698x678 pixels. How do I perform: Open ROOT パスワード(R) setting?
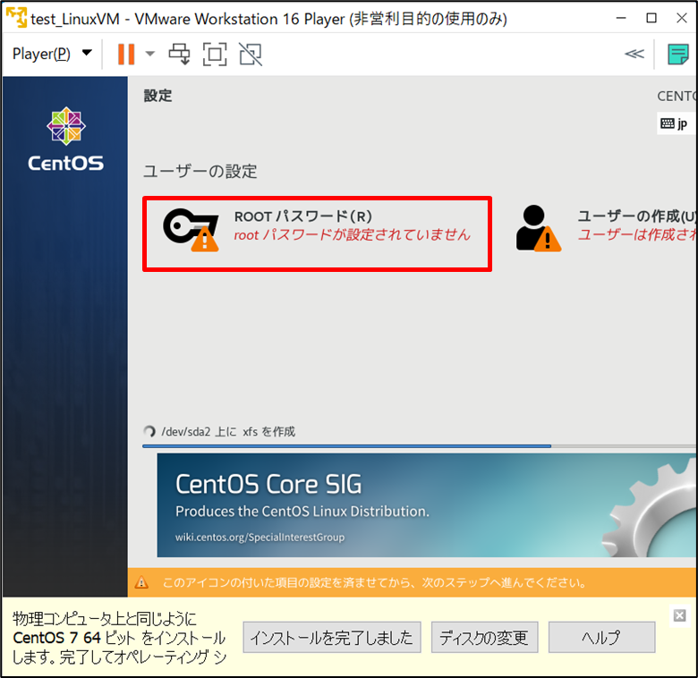(317, 233)
